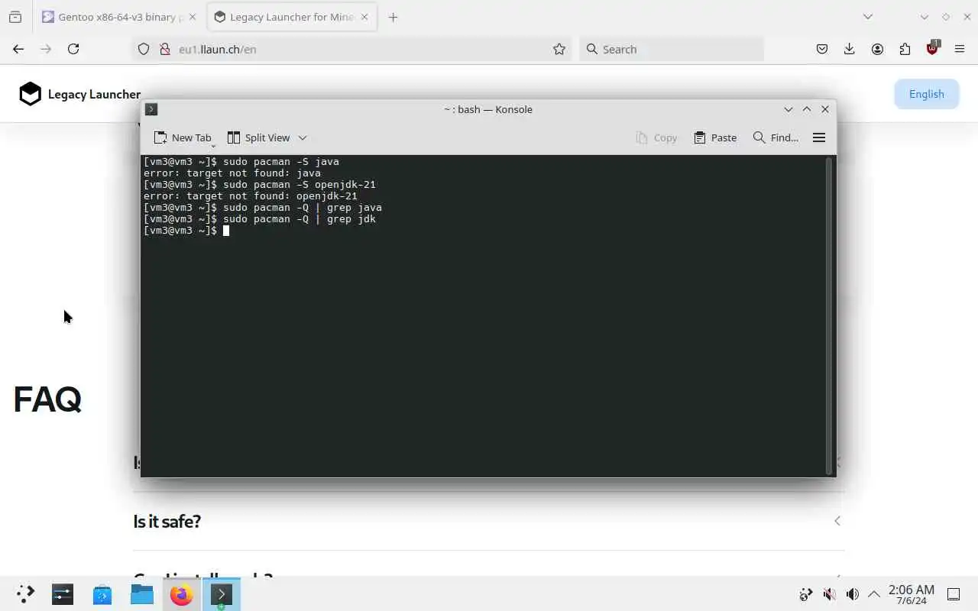Click the show desktop button
The height and width of the screenshot is (611, 978).
click(x=954, y=594)
